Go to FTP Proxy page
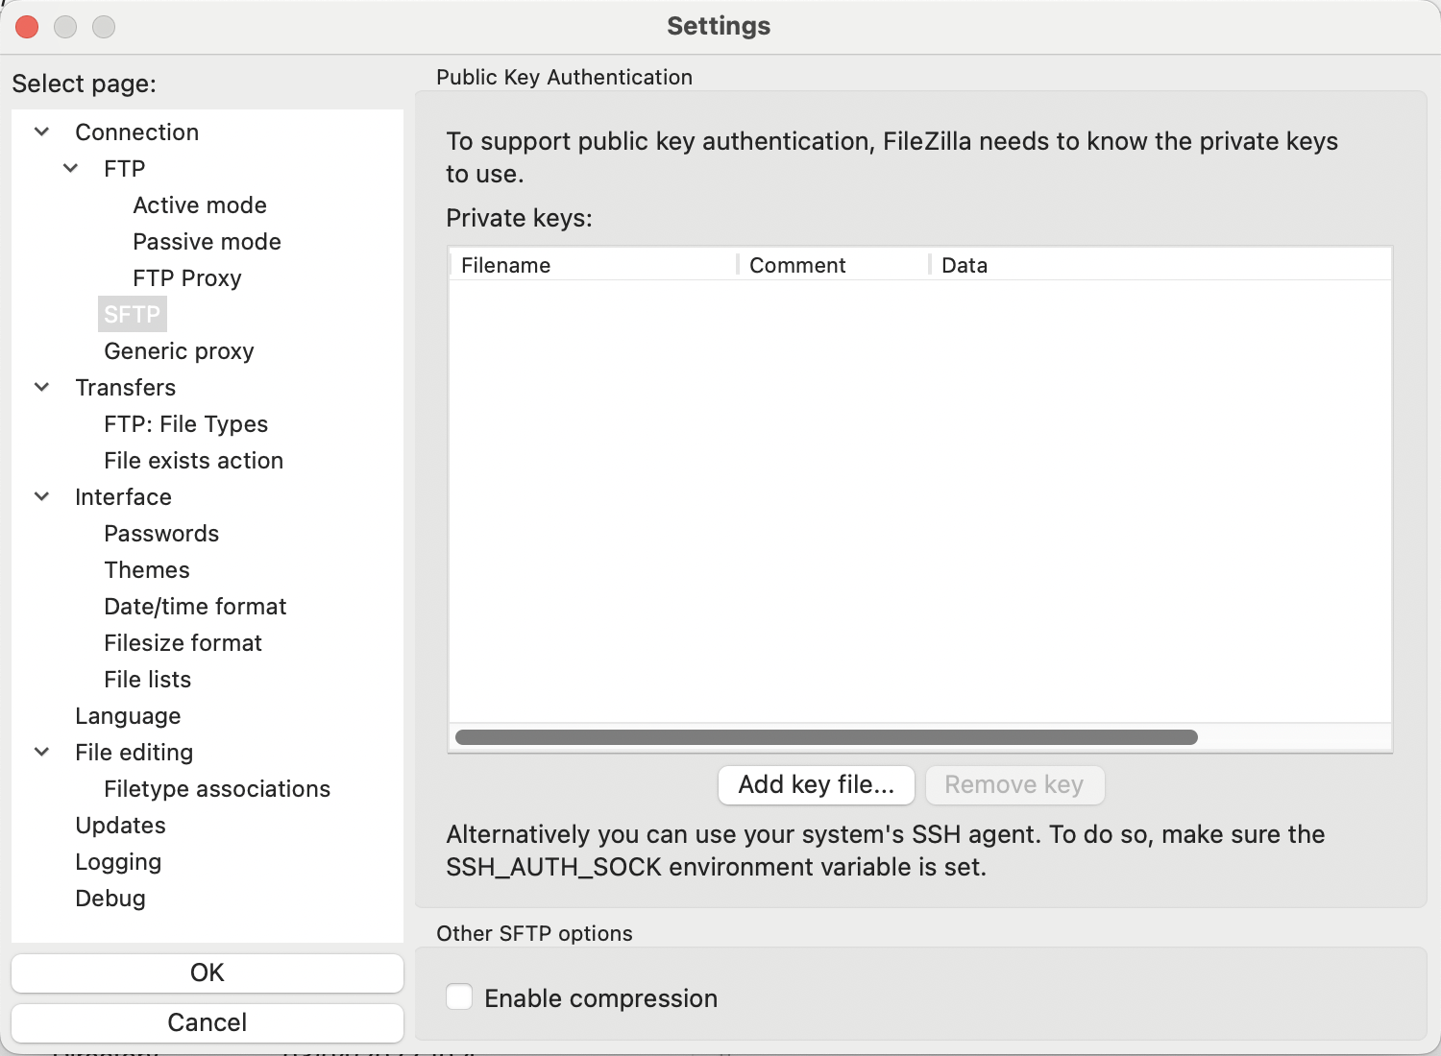This screenshot has width=1441, height=1056. pos(187,278)
